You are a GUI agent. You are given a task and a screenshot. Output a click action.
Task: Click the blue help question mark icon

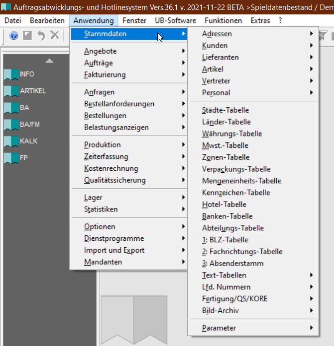click(x=14, y=35)
